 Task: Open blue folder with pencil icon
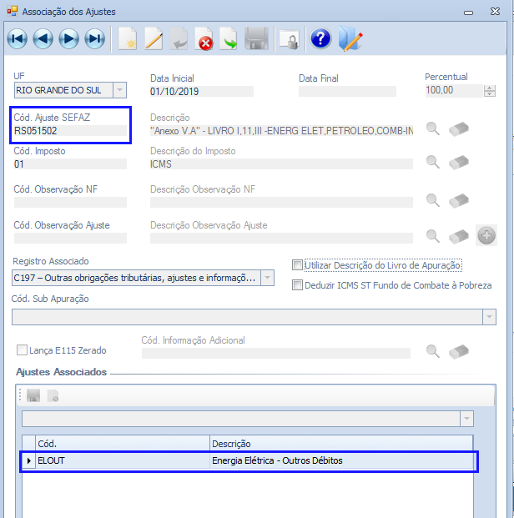coord(350,39)
